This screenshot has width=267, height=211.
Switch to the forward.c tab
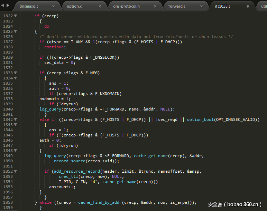point(177,6)
